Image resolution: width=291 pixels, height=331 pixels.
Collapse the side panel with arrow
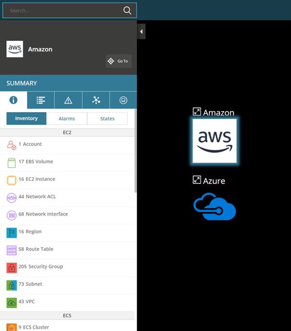point(141,32)
